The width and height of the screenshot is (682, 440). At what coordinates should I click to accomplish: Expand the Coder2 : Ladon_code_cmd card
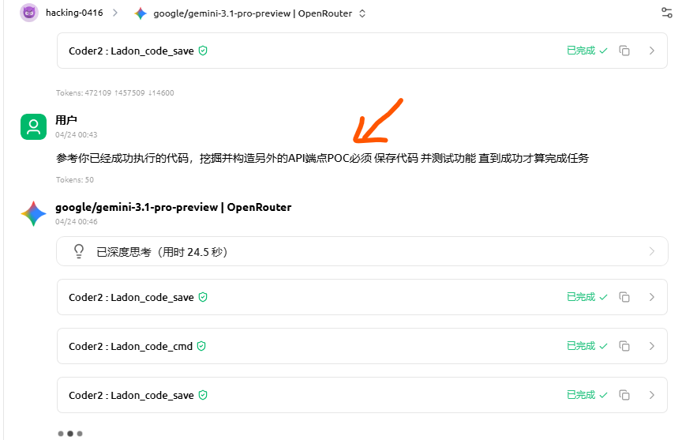coord(651,346)
